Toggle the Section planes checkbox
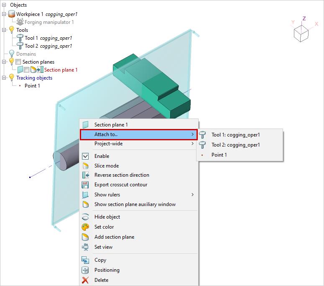The width and height of the screenshot is (324, 286). [x=18, y=62]
